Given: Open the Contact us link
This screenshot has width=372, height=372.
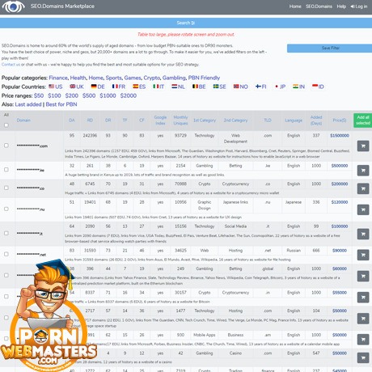Looking at the screenshot, I should (x=11, y=65).
